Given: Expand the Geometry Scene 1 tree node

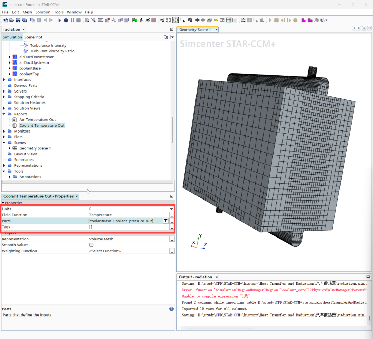Looking at the screenshot, I should click(x=10, y=148).
